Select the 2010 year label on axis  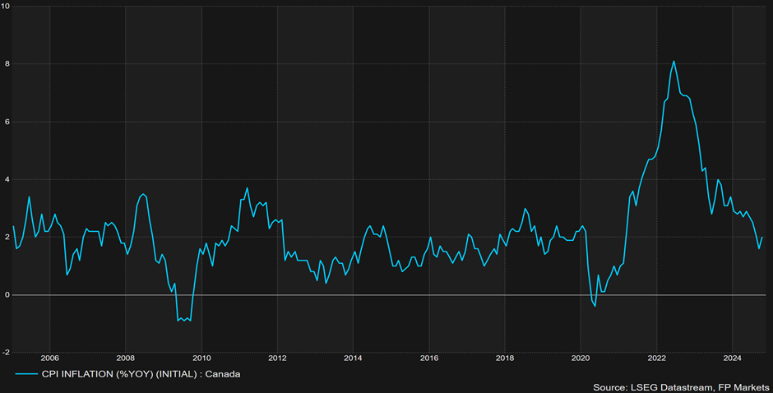pyautogui.click(x=201, y=358)
